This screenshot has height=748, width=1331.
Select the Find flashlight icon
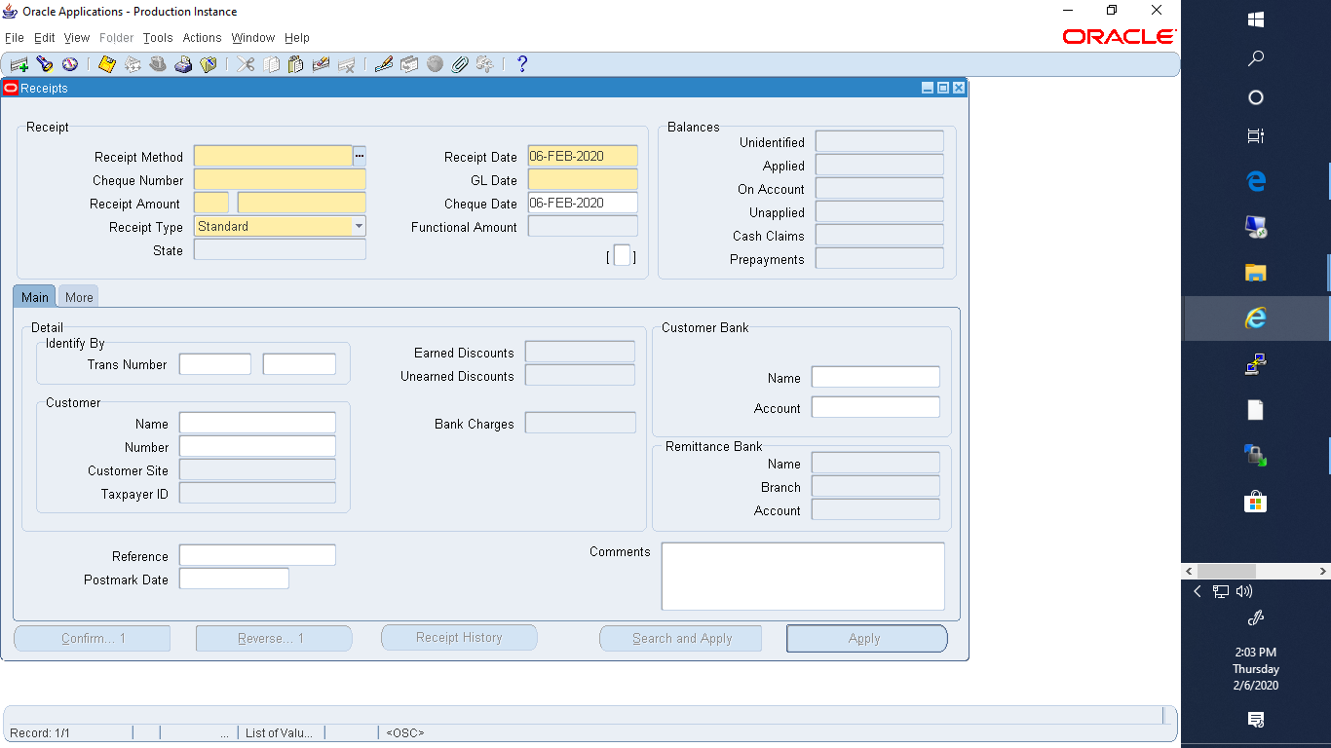tap(45, 63)
